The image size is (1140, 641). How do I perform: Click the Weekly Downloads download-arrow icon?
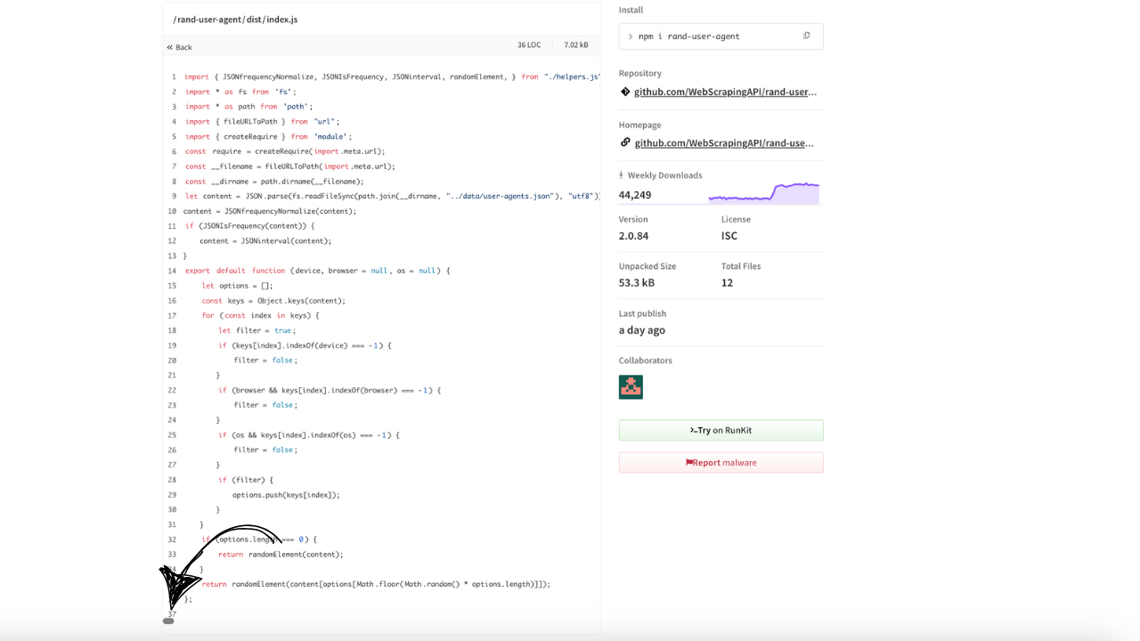(x=622, y=175)
